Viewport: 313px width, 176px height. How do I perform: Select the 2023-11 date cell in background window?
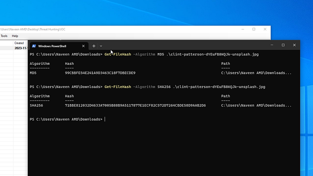[x=21, y=48]
